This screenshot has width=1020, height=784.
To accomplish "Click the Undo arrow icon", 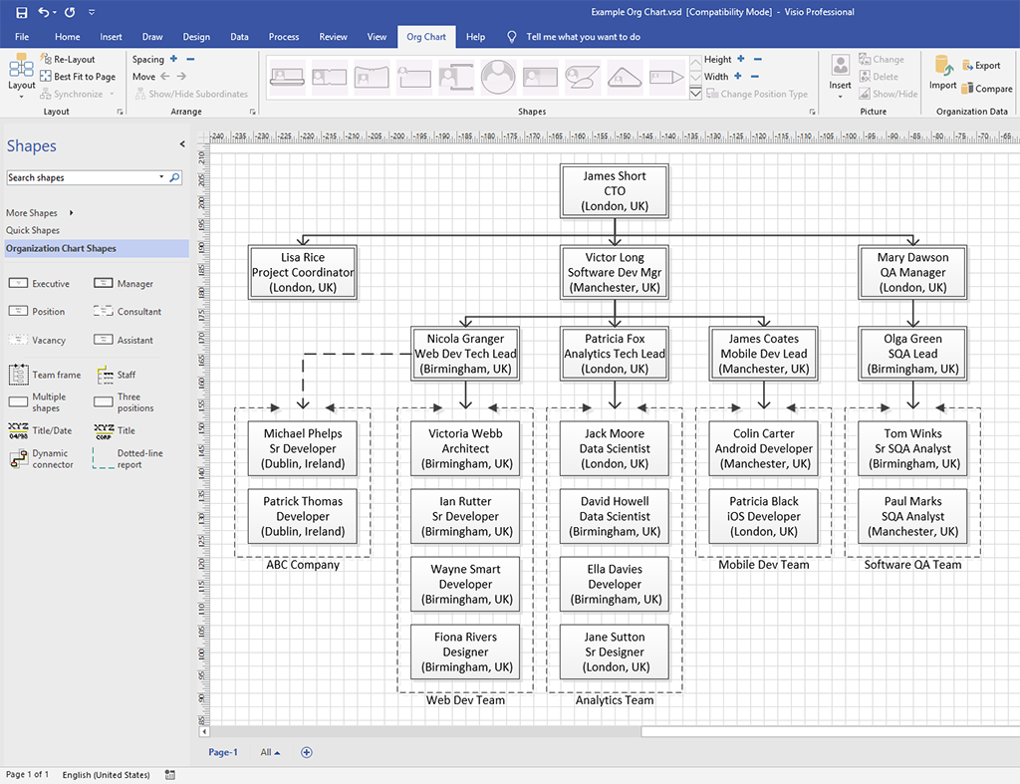I will (44, 12).
